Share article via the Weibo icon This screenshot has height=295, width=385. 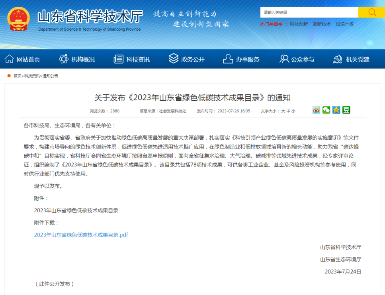[316, 110]
